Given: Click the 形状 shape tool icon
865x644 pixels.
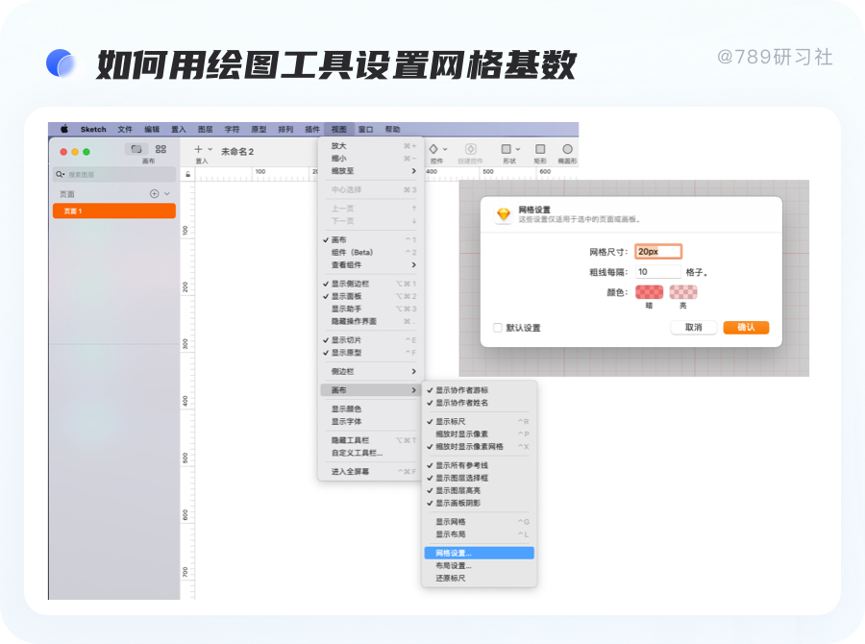Looking at the screenshot, I should pyautogui.click(x=507, y=150).
